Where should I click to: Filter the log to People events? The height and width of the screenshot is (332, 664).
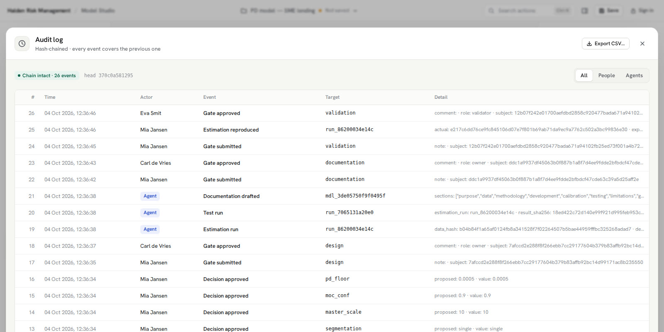pyautogui.click(x=606, y=76)
